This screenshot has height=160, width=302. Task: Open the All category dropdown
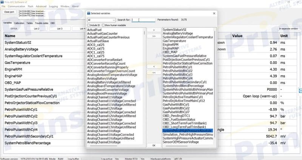point(101,20)
